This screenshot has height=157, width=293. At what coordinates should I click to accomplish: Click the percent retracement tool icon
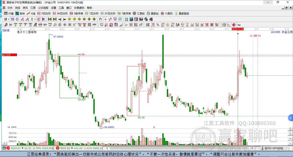158,25
